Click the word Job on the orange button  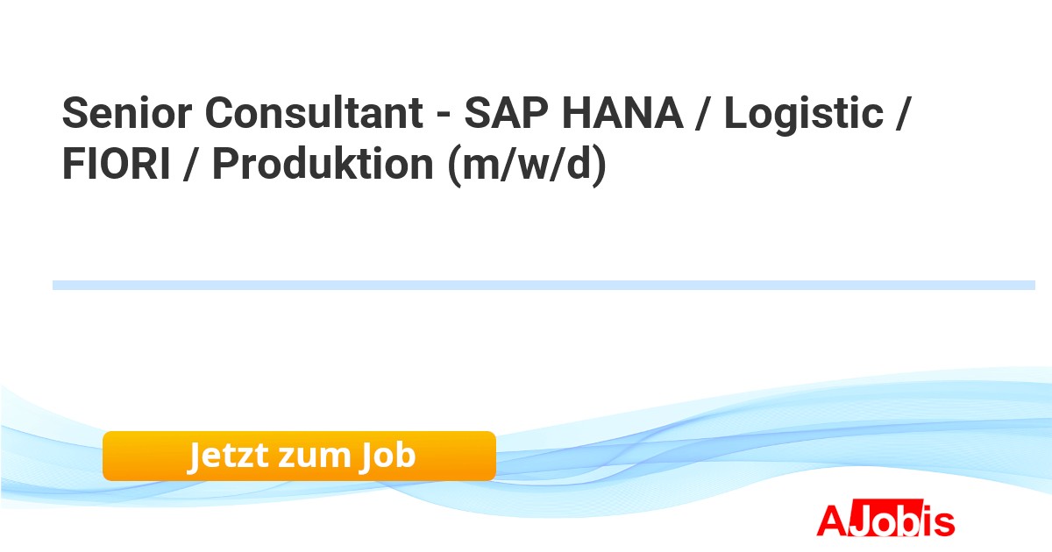pos(386,456)
